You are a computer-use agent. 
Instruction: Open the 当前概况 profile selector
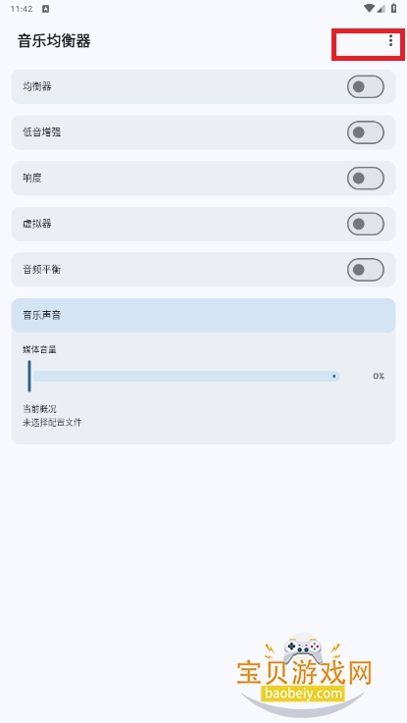pyautogui.click(x=39, y=409)
